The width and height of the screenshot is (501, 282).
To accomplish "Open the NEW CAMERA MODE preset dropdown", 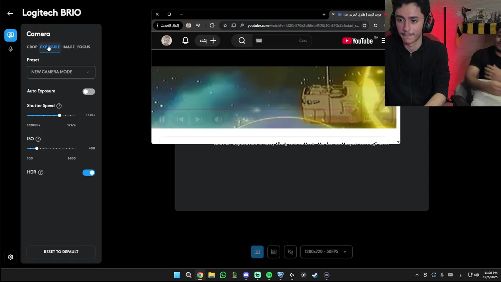I will [61, 72].
